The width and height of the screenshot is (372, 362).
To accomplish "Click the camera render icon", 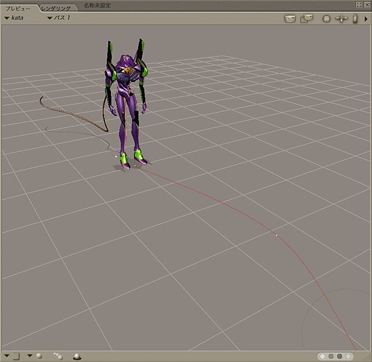I will click(290, 19).
